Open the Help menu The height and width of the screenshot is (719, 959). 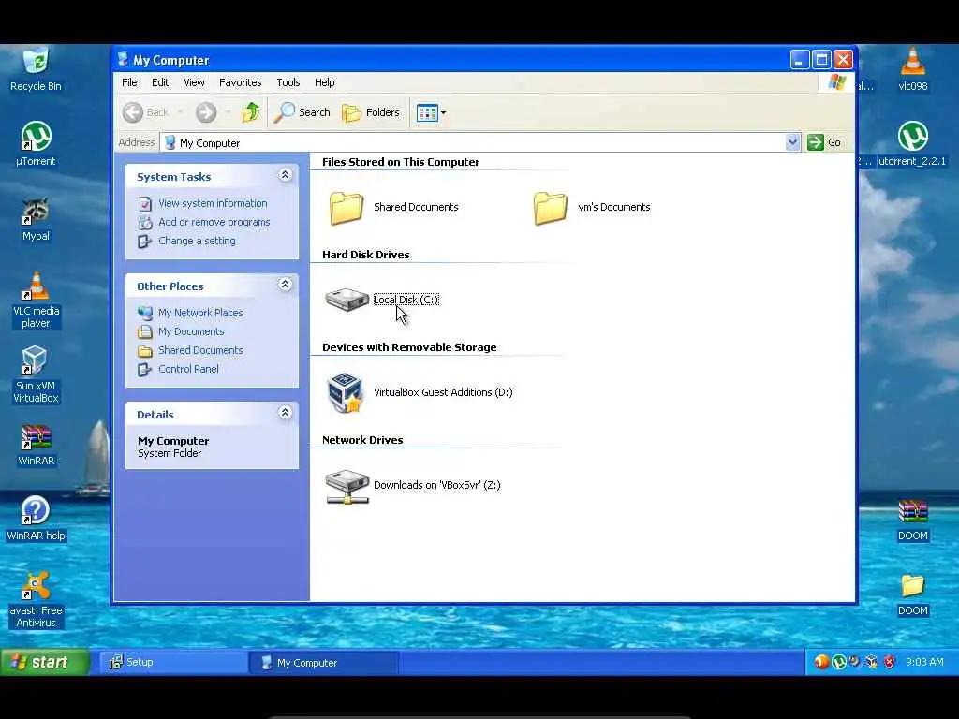[325, 82]
